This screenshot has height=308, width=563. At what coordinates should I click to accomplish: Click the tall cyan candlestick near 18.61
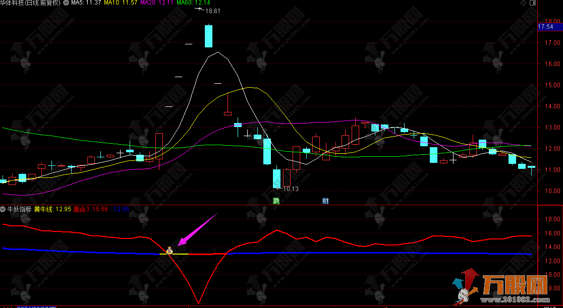pyautogui.click(x=208, y=36)
